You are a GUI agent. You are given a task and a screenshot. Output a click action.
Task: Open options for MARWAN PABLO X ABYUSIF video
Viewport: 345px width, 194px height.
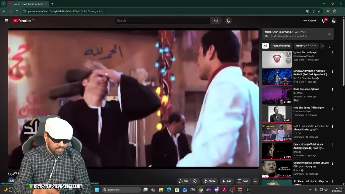pos(332,71)
